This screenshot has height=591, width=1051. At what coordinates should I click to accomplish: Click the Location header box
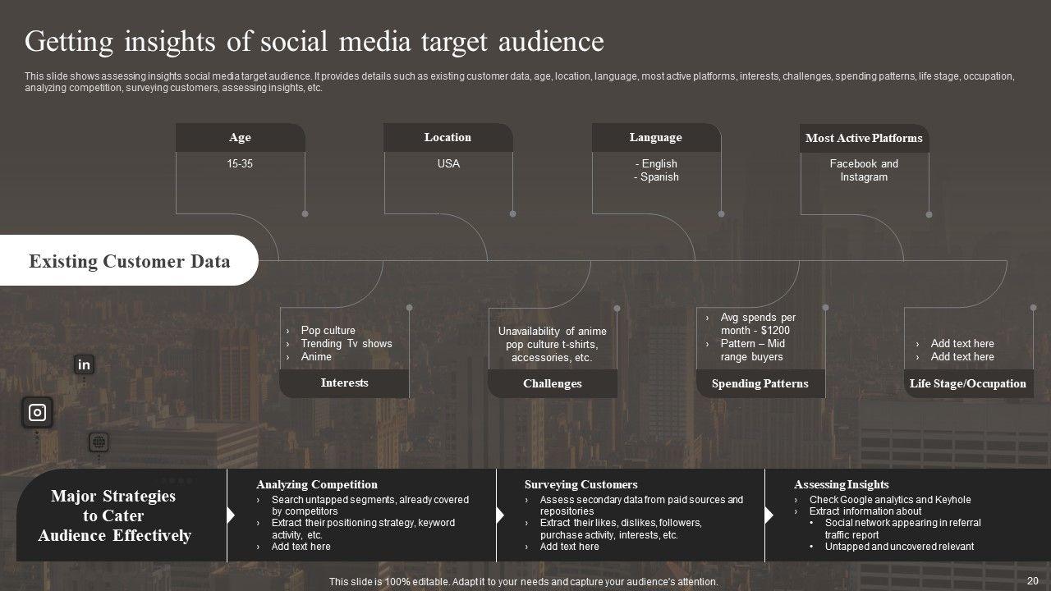(448, 138)
